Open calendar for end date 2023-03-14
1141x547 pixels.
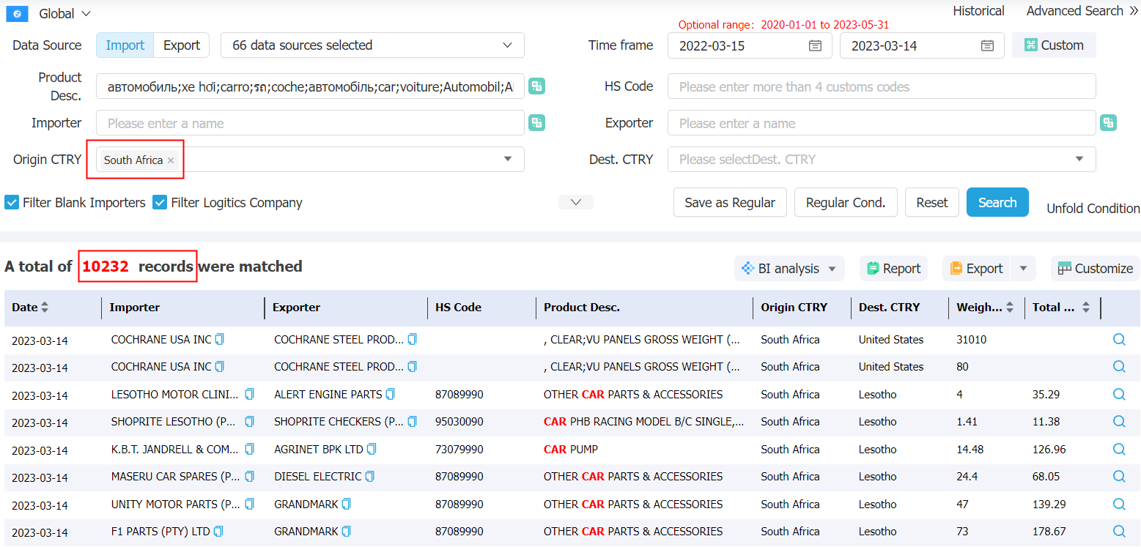(987, 45)
